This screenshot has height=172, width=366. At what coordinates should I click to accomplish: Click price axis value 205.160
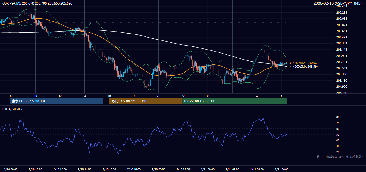[341, 81]
